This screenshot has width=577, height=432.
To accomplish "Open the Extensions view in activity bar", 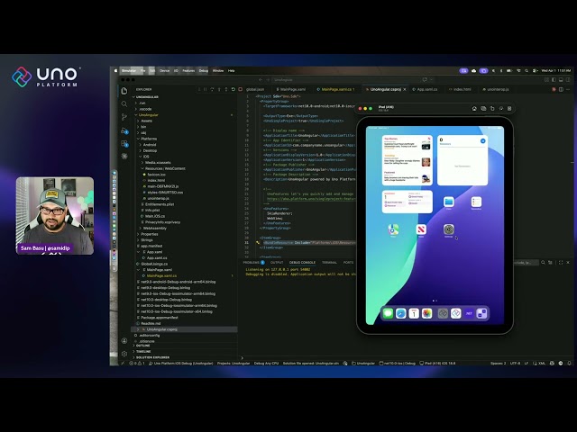I will pyautogui.click(x=124, y=144).
